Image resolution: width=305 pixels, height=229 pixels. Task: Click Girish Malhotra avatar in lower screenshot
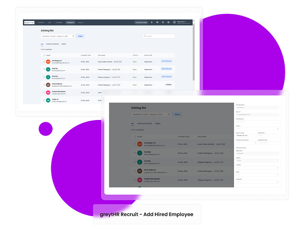(x=140, y=171)
